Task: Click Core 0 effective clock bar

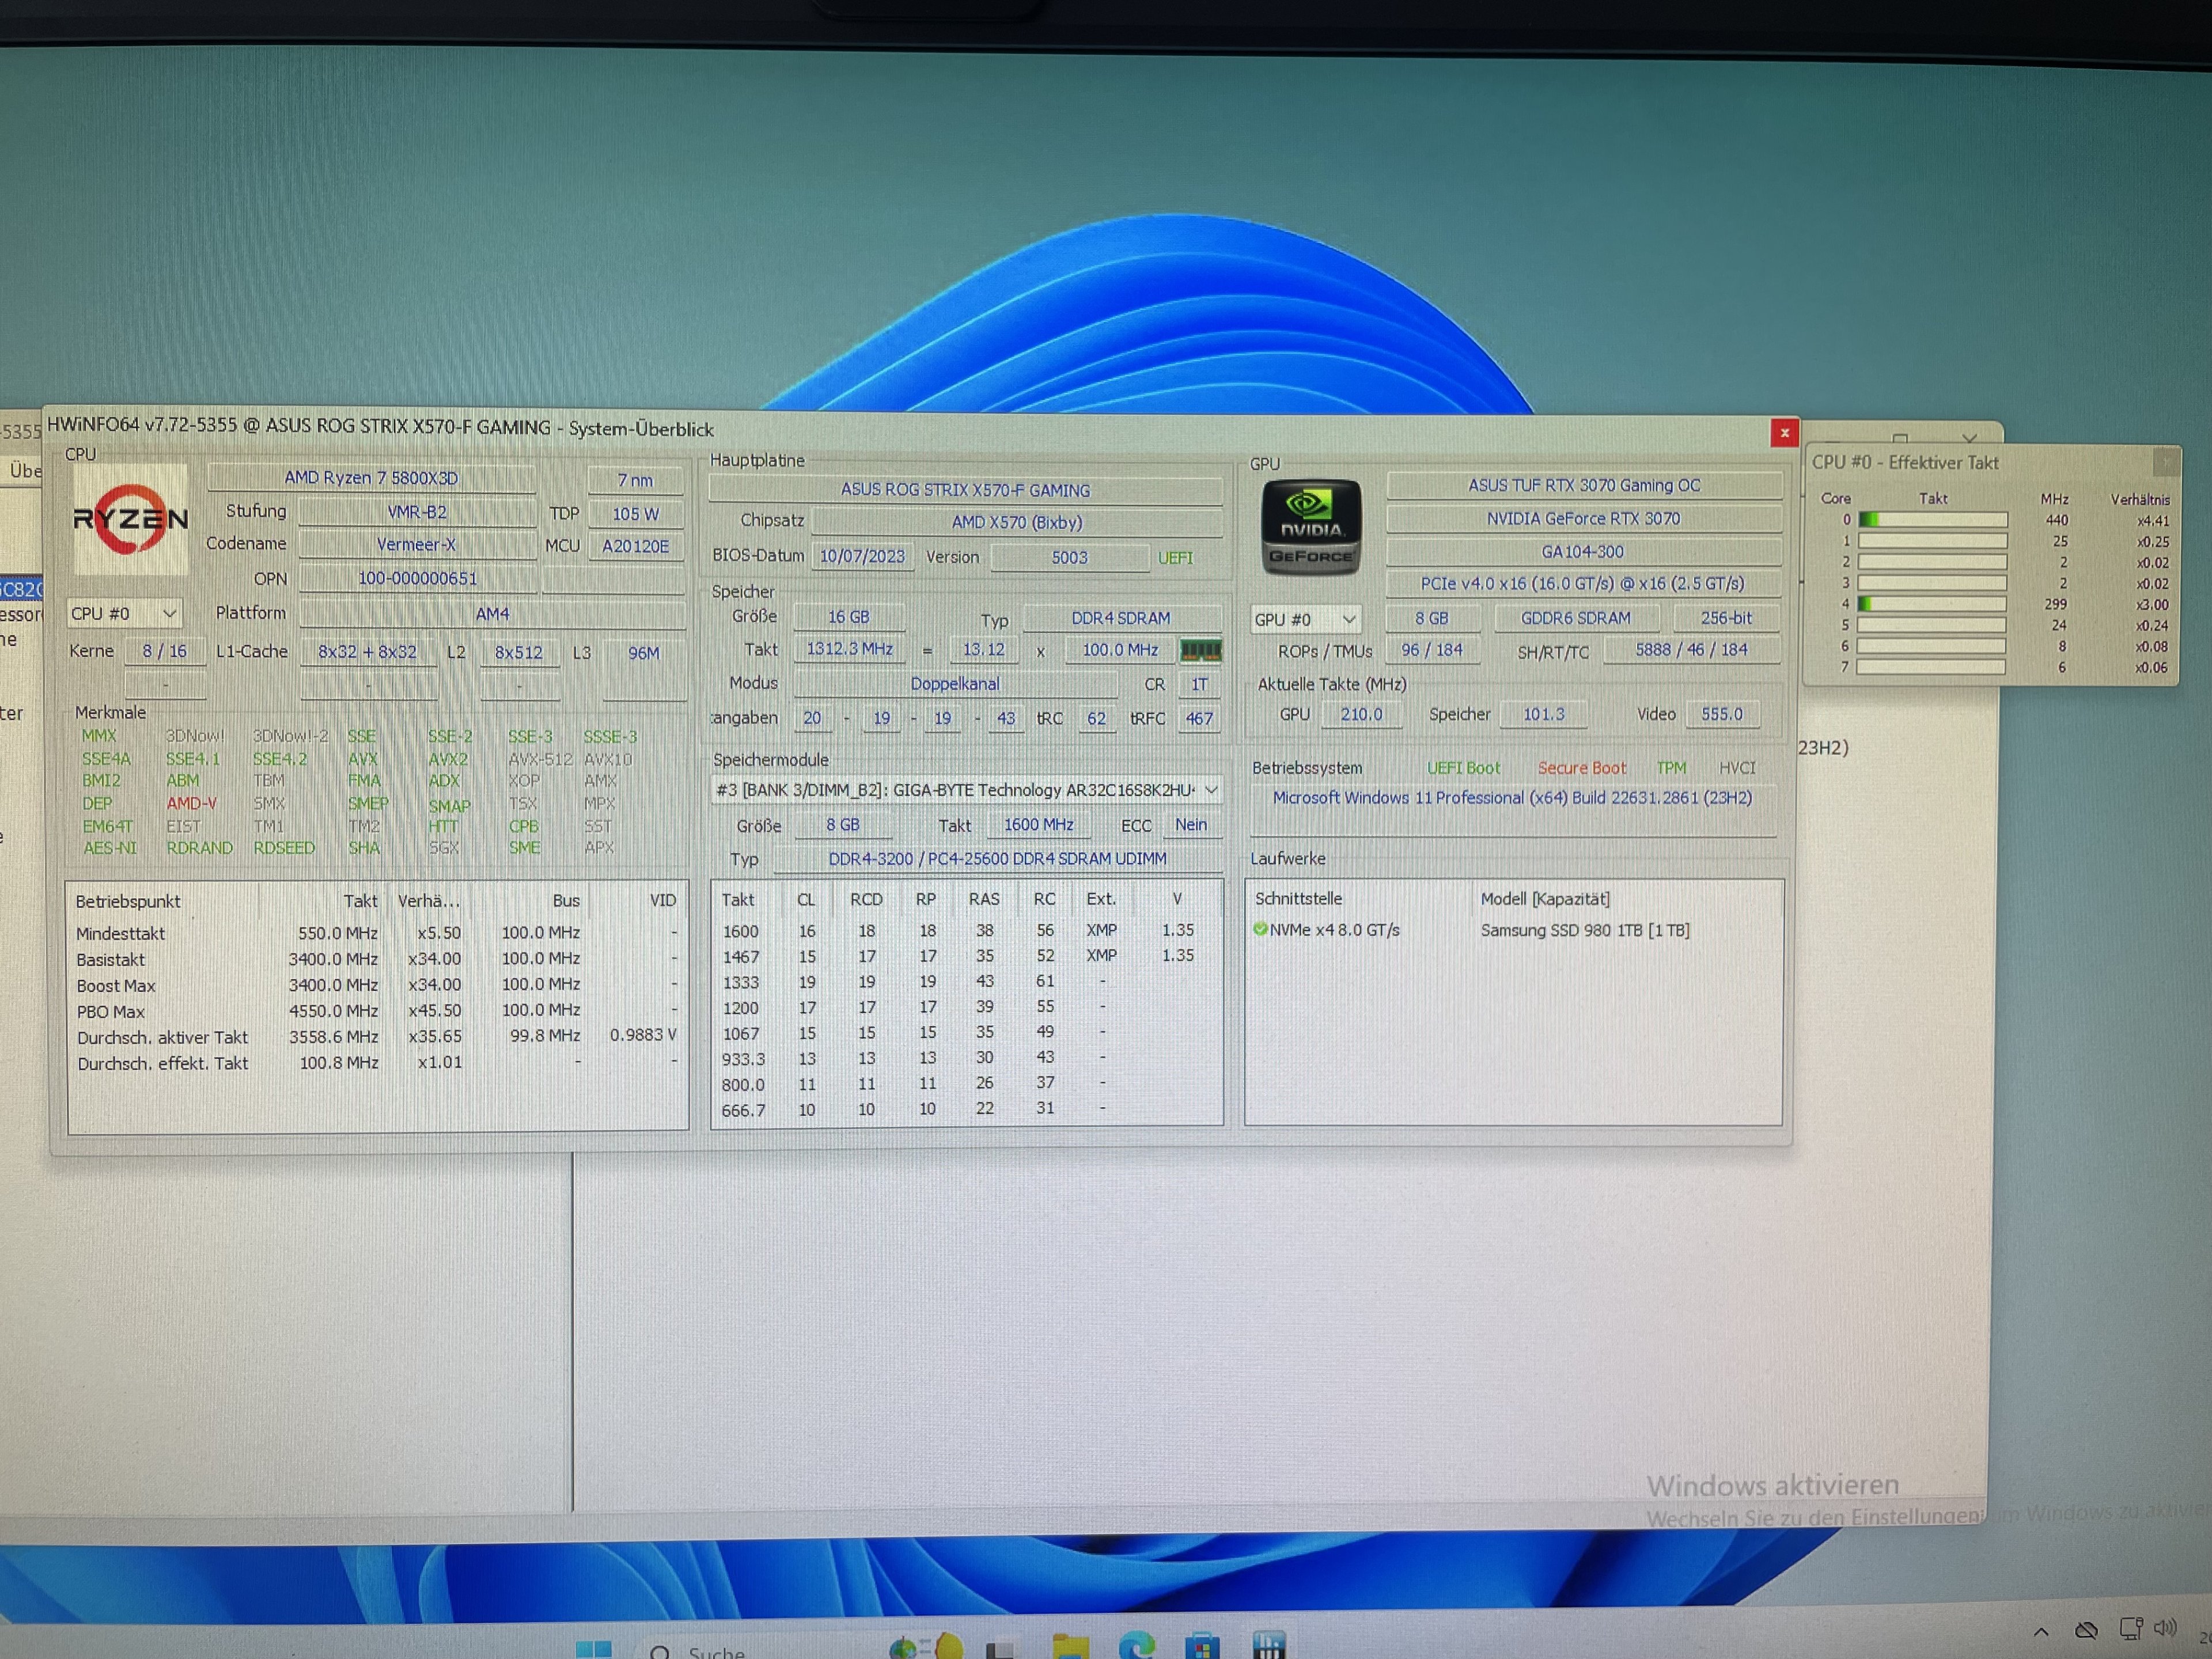Action: tap(1932, 520)
